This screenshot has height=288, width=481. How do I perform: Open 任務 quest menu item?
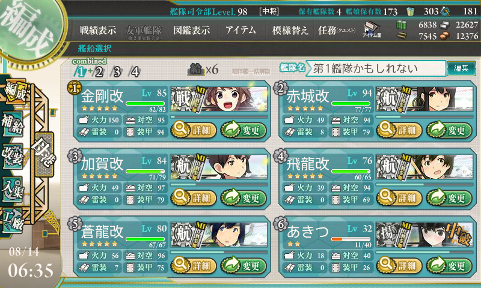click(x=337, y=30)
